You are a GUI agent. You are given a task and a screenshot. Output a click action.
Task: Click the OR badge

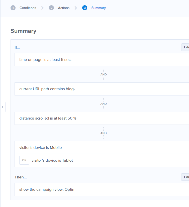[24, 160]
